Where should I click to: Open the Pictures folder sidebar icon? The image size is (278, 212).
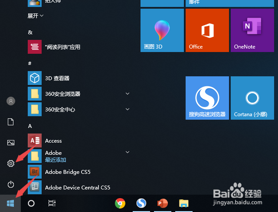(11, 143)
